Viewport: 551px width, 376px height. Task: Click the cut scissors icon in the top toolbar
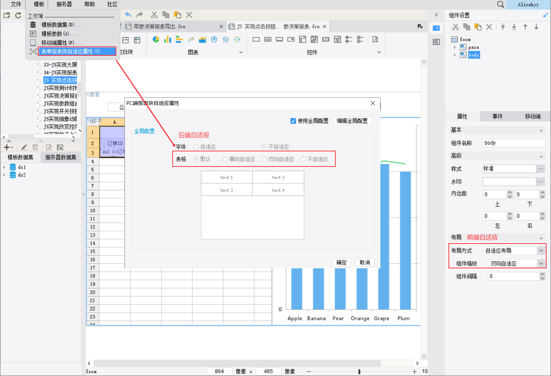pos(154,15)
